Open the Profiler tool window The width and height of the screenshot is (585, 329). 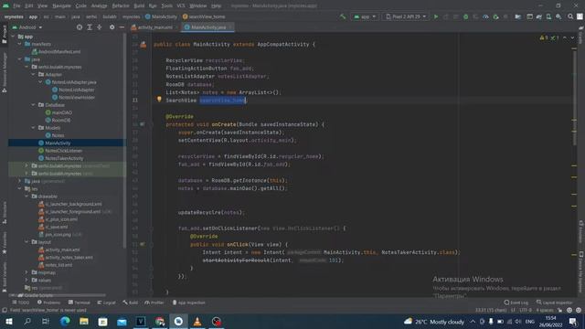tap(154, 302)
